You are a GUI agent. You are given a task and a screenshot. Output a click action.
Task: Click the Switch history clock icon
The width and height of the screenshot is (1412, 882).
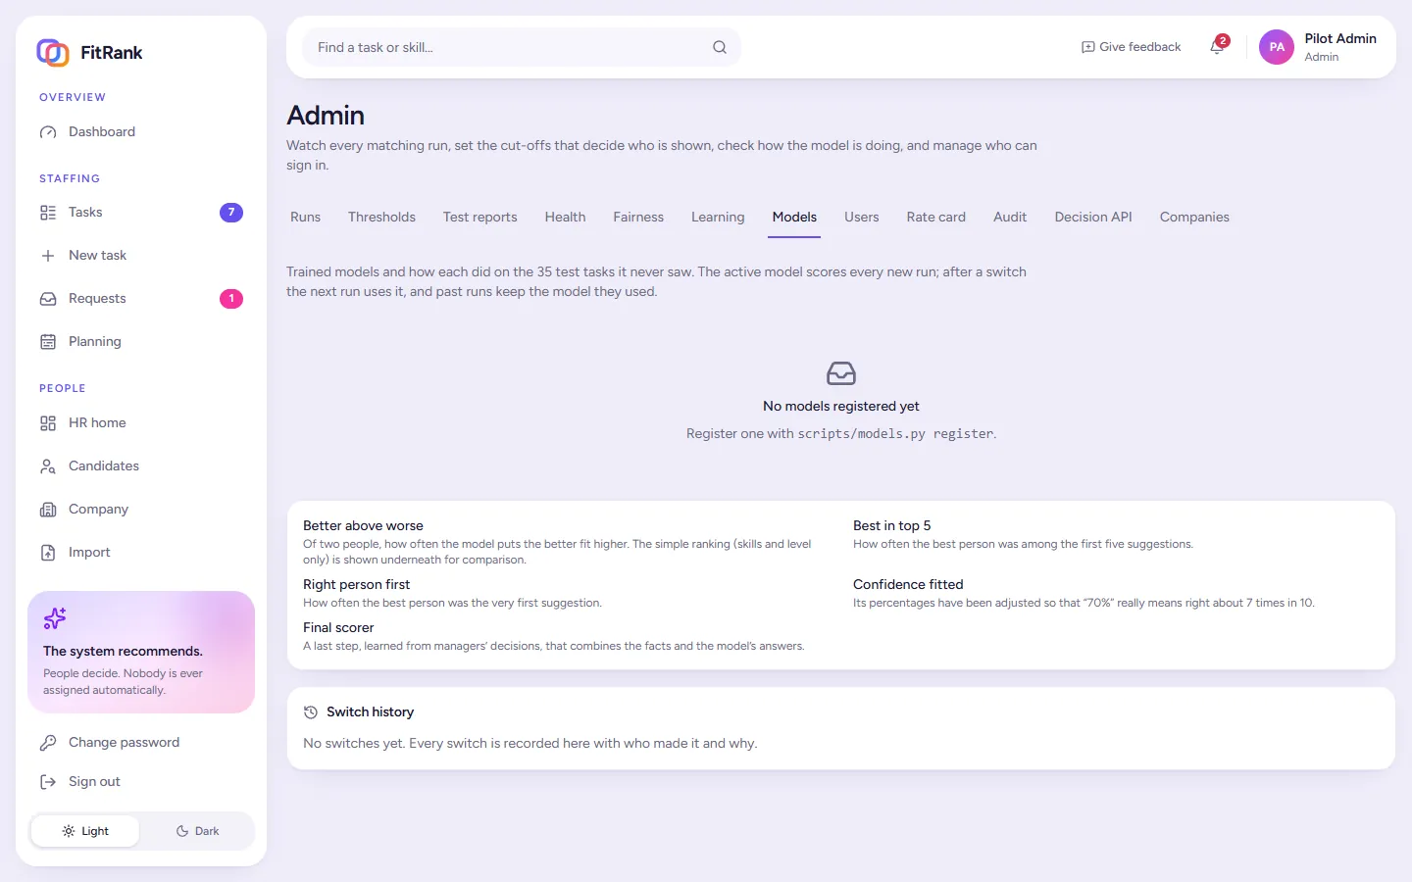[311, 712]
